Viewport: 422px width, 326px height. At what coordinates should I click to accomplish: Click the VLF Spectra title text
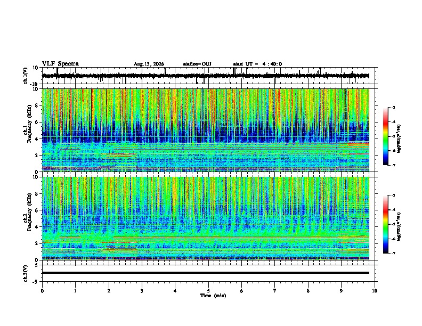(x=60, y=64)
